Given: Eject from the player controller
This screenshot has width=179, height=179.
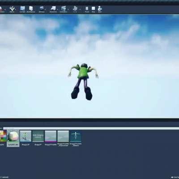Looking at the screenshot, I should (x=100, y=9).
